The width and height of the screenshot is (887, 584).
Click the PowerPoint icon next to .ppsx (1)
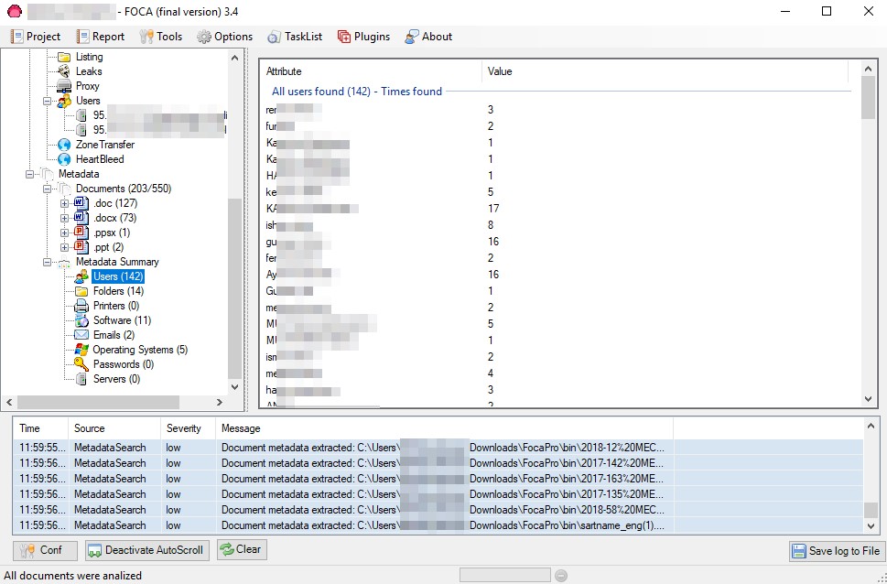(x=81, y=233)
